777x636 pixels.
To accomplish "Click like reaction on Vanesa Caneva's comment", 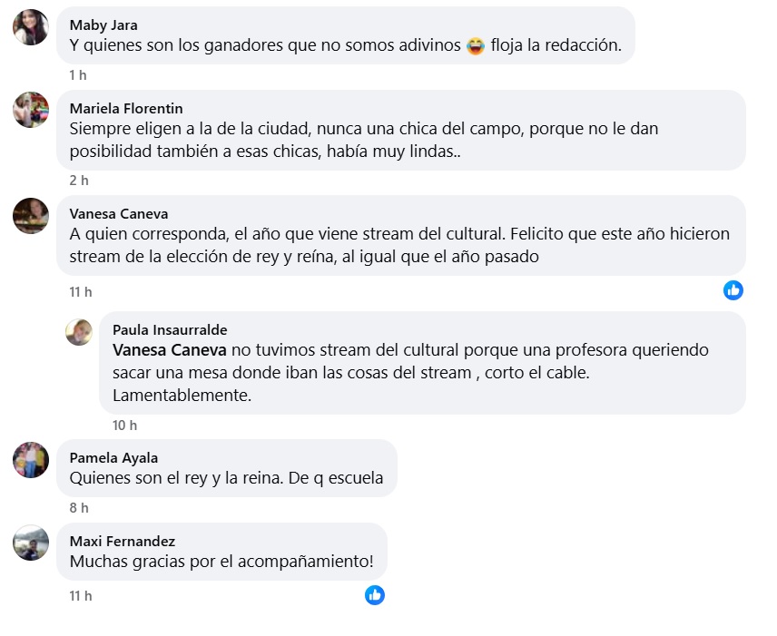I will (733, 290).
